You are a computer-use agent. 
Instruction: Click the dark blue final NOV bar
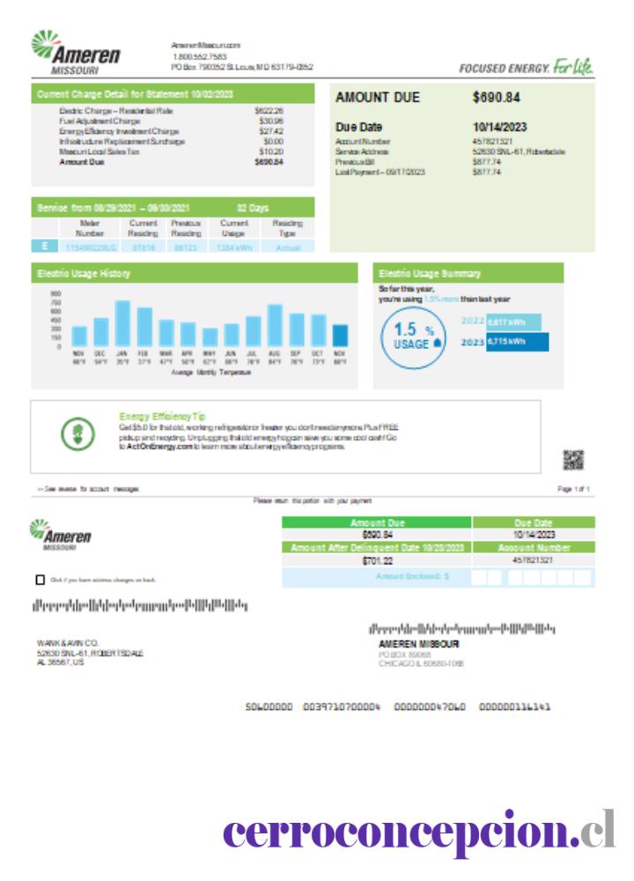(340, 336)
